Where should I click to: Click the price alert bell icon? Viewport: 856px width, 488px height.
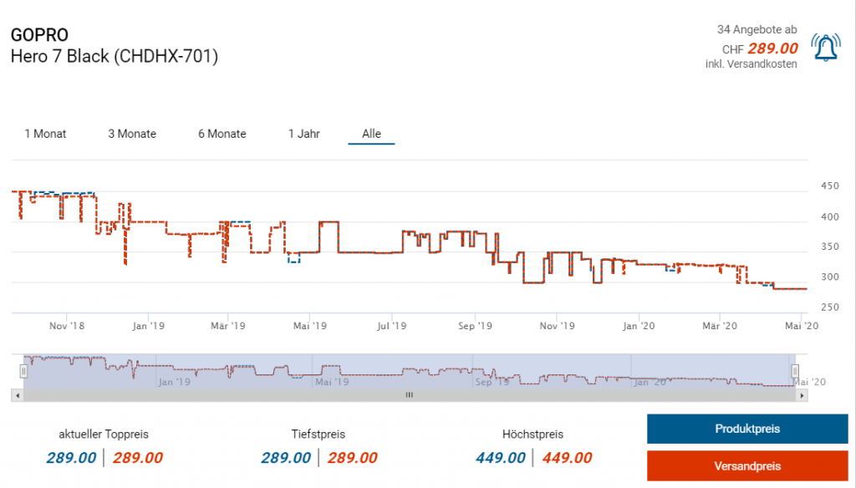point(827,49)
